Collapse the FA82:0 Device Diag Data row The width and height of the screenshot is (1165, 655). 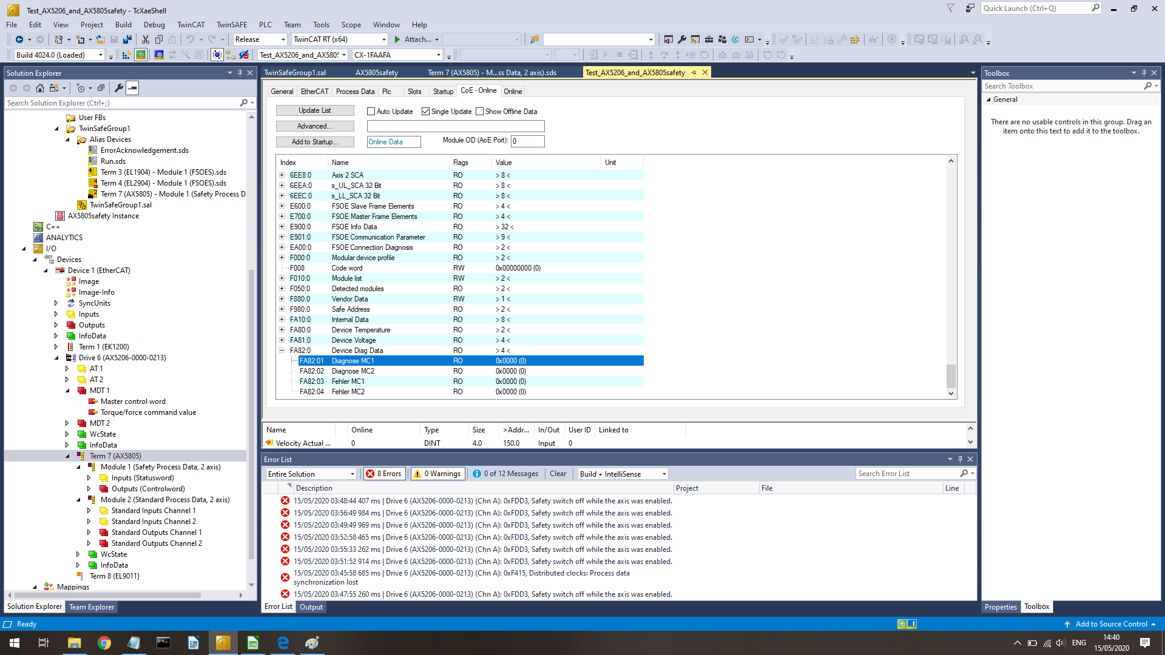(x=282, y=351)
